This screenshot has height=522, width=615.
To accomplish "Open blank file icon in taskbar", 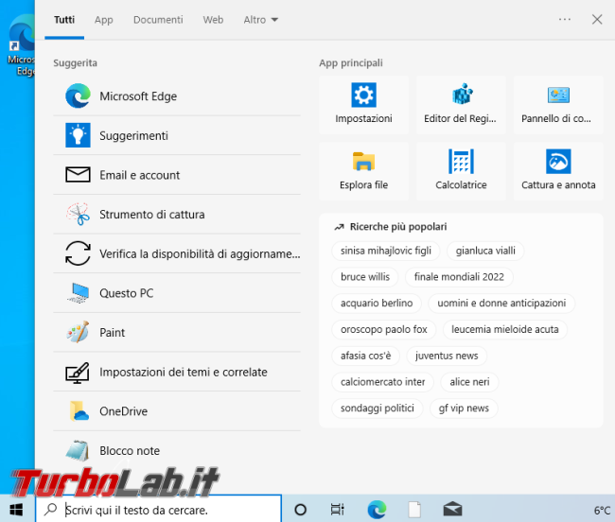I will [x=414, y=510].
